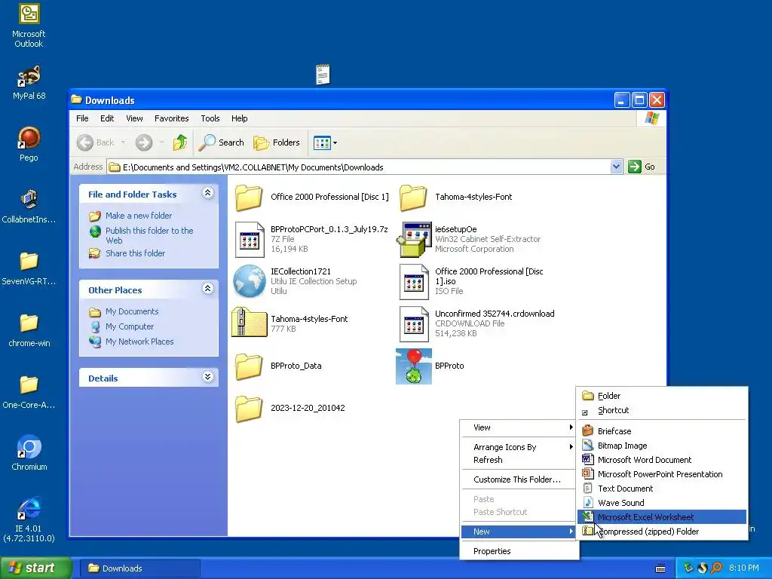This screenshot has height=579, width=772.
Task: Select BPProto balloon pig icon
Action: click(414, 366)
